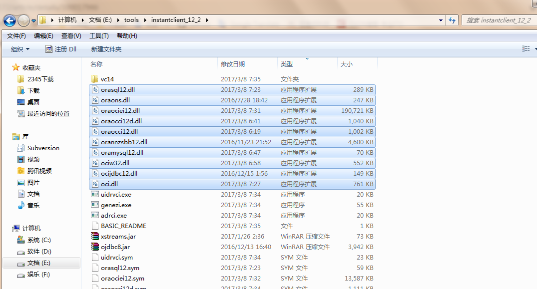
Task: Expand the arrow after tools breadcrumb
Action: coord(145,20)
